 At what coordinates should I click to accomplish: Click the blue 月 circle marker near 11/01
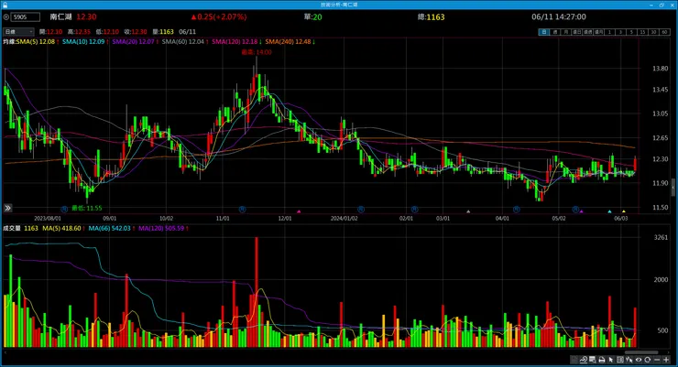(x=242, y=210)
